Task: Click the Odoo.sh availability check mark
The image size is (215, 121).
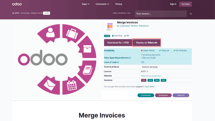Action: tap(160, 51)
